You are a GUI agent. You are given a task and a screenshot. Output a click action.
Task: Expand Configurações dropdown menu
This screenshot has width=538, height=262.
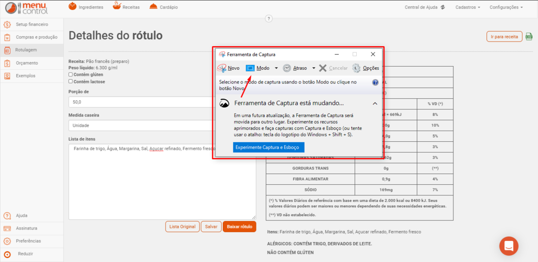tap(506, 7)
